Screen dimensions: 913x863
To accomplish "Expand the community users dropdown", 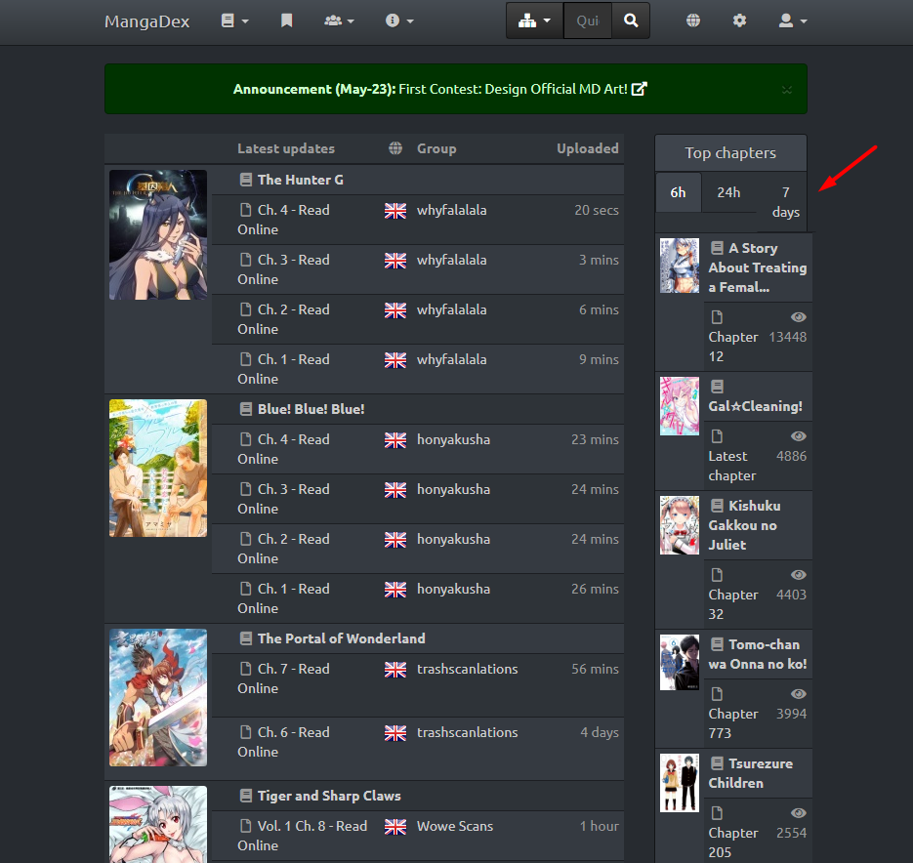I will (x=339, y=21).
